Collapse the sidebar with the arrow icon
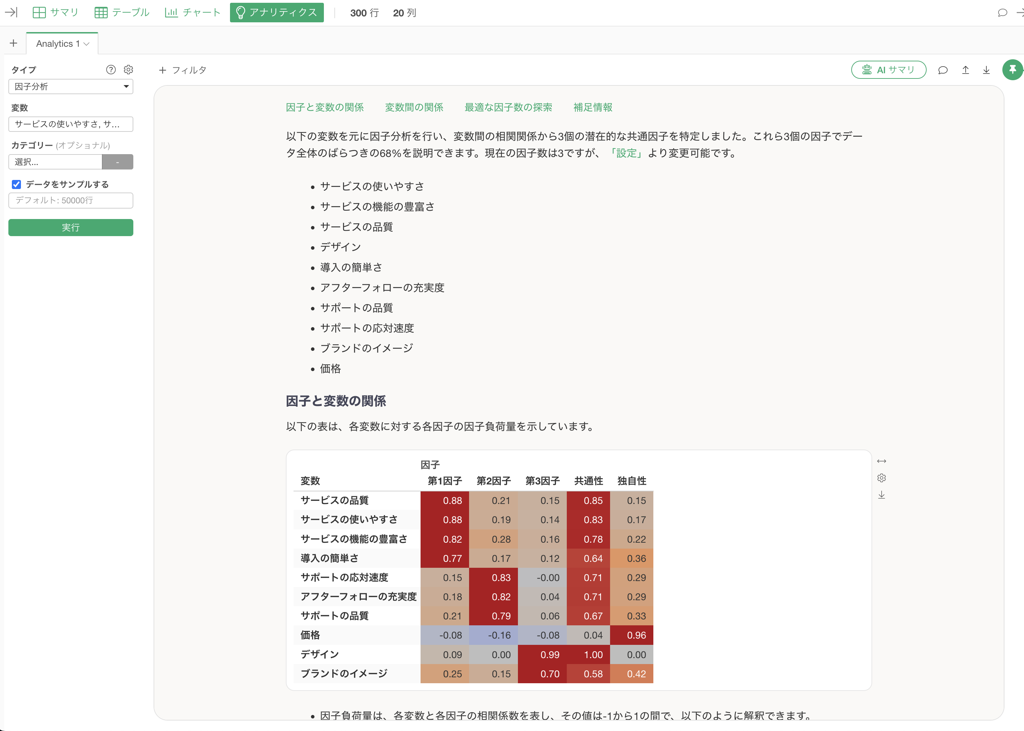The image size is (1024, 731). (x=11, y=12)
